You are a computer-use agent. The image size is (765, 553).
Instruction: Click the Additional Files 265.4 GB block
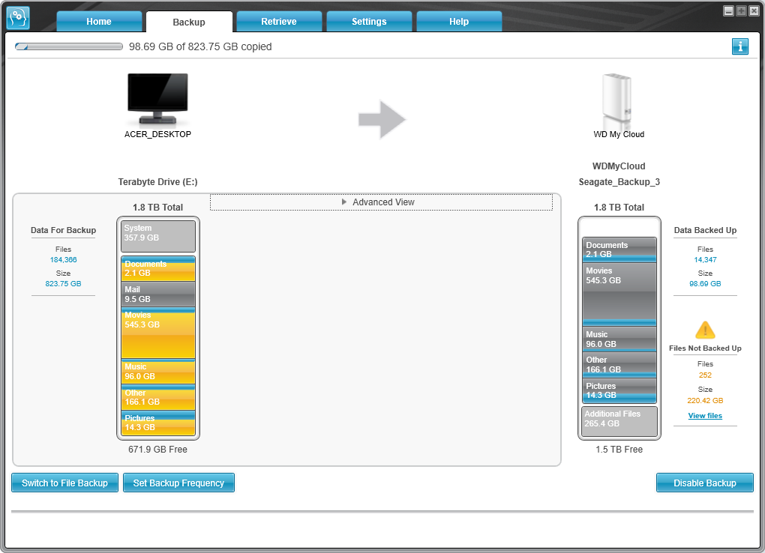pos(619,421)
